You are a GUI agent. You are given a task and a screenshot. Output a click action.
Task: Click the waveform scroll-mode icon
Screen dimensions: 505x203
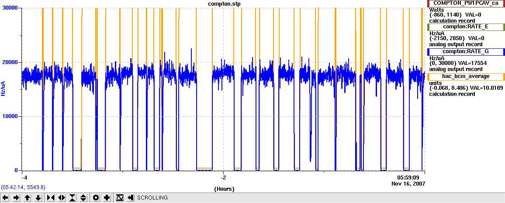(120, 197)
